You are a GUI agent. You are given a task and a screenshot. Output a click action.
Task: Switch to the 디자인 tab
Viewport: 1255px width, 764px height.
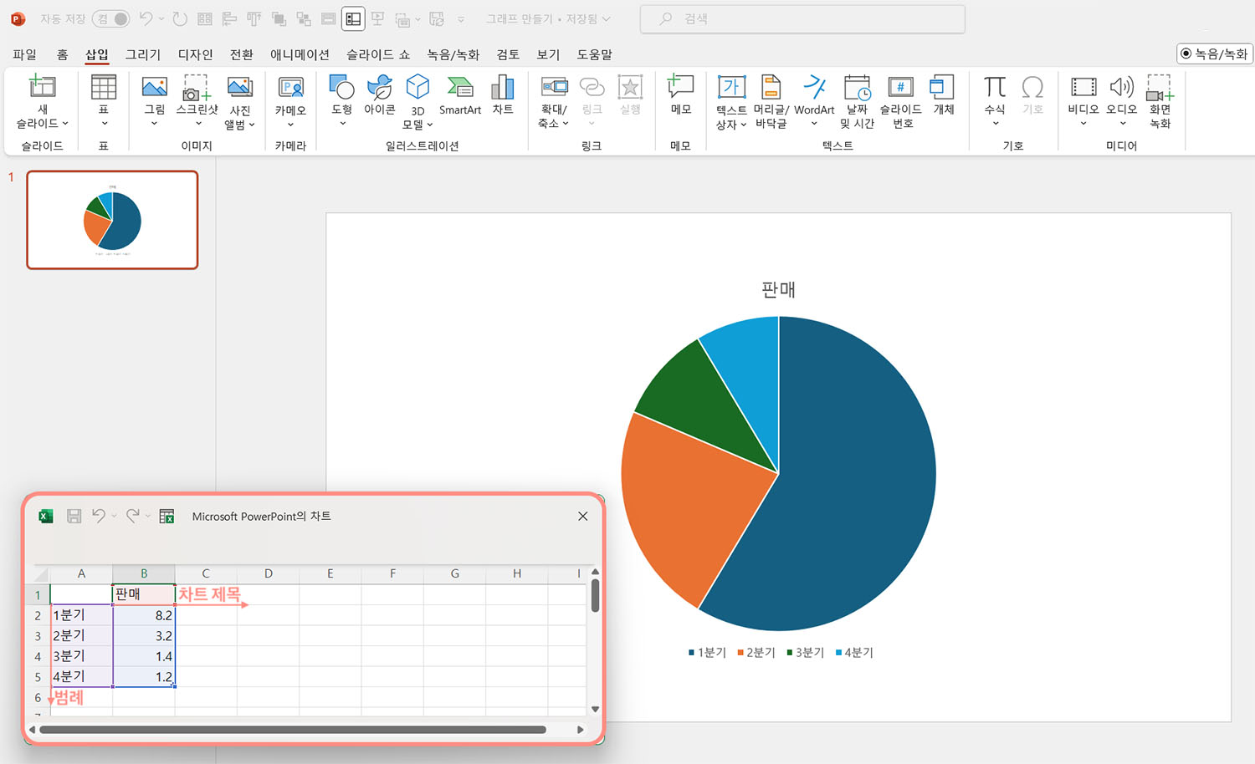pos(195,54)
